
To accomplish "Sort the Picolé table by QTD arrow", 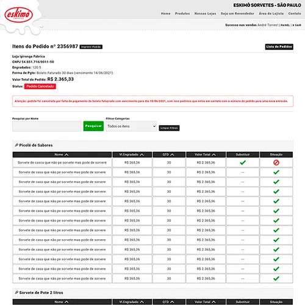I will (x=172, y=155).
